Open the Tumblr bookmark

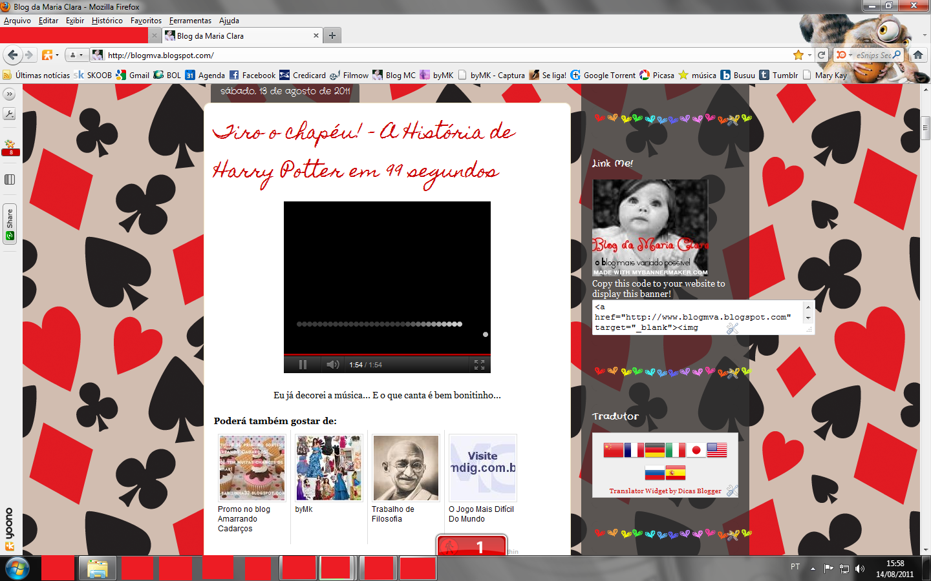pyautogui.click(x=779, y=75)
